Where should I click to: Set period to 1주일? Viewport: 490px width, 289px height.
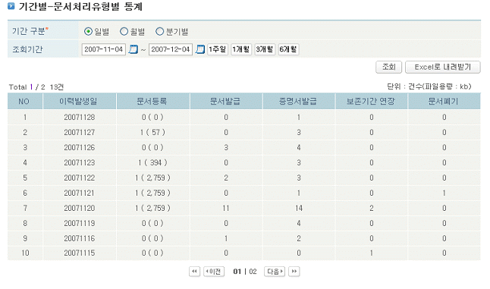218,49
